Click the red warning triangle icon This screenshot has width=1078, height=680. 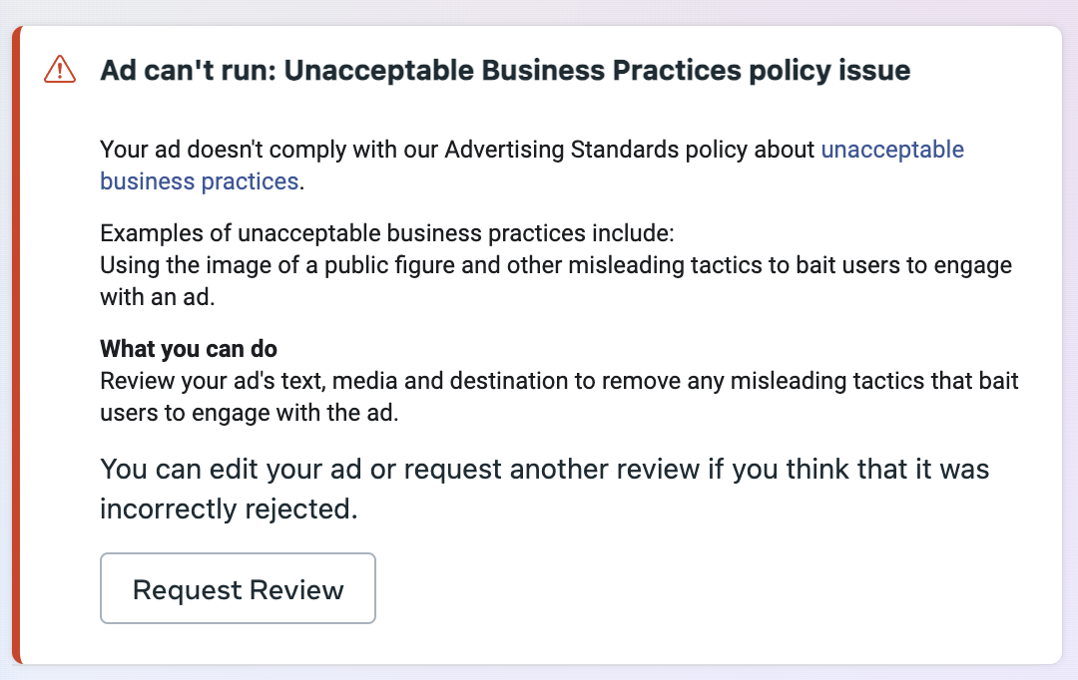coord(60,70)
